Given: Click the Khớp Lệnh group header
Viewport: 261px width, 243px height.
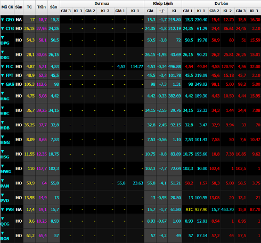Looking at the screenshot, I should (x=163, y=4).
